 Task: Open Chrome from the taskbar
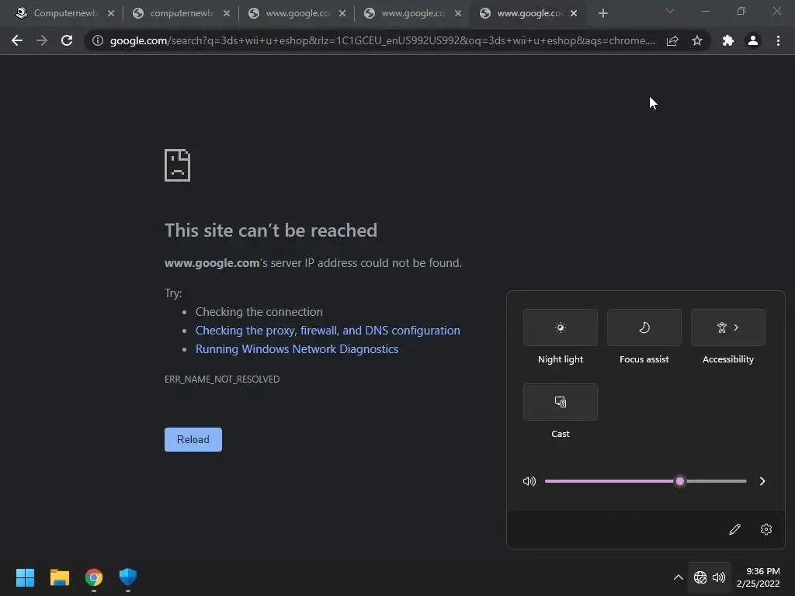click(94, 577)
